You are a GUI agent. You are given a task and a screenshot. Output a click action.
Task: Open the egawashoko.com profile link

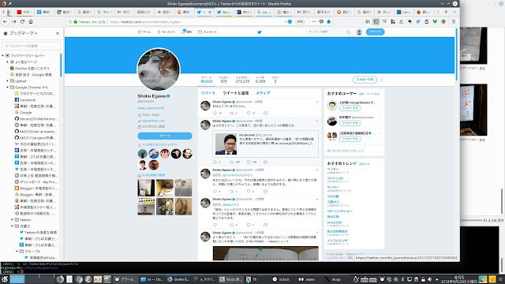(153, 121)
